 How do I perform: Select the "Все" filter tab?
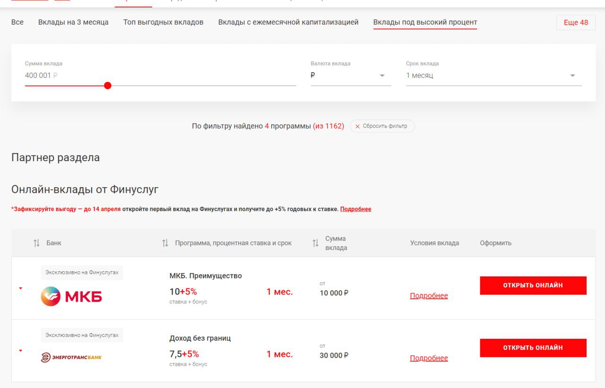[17, 22]
